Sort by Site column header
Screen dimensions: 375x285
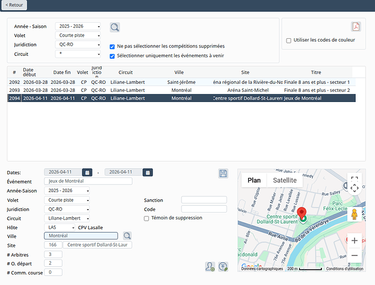tap(245, 72)
